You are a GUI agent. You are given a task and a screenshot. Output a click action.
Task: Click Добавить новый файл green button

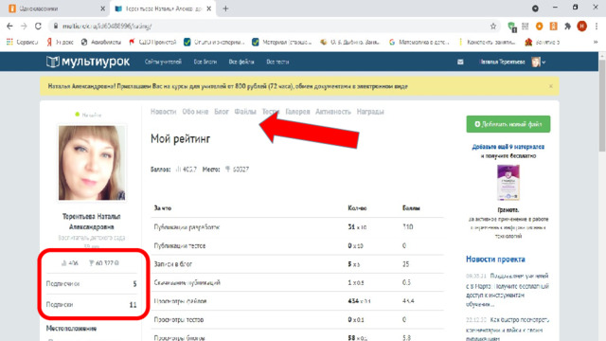pos(508,124)
